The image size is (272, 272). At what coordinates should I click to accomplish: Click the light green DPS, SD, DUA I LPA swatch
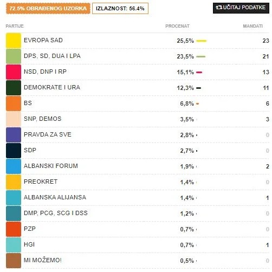14,56
